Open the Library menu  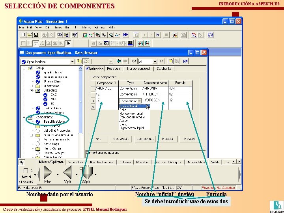coord(86,28)
